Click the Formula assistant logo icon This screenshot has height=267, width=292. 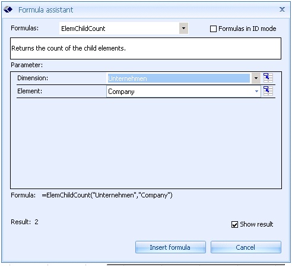coord(8,10)
